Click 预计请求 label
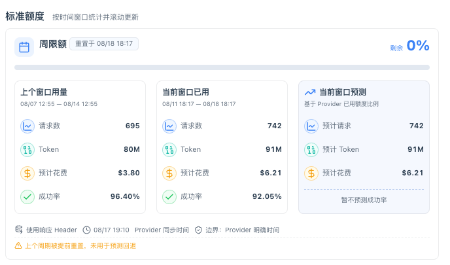Viewport: 450px width, 265px height. click(337, 126)
